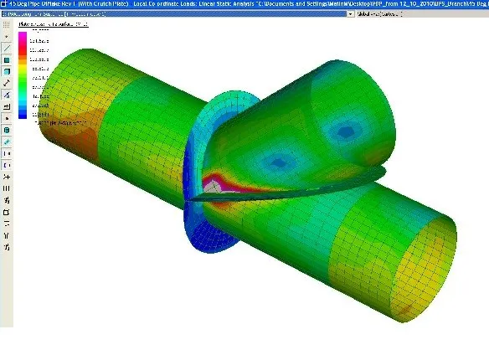Screen dimensions: 489x350
Task: Select the teal cylinder icon in the left toolbar
Action: point(6,130)
